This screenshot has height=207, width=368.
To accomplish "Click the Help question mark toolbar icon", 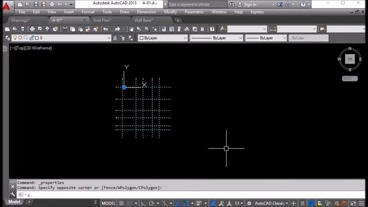I will pos(212,29).
